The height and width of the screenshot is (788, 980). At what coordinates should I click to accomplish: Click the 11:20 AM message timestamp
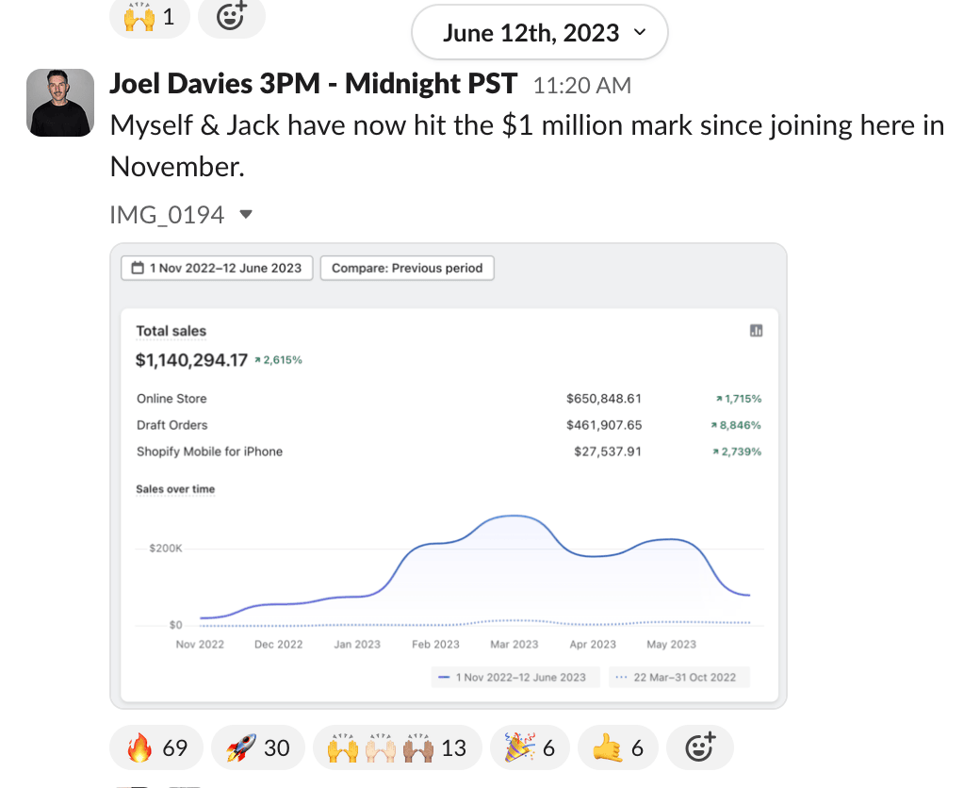(581, 86)
